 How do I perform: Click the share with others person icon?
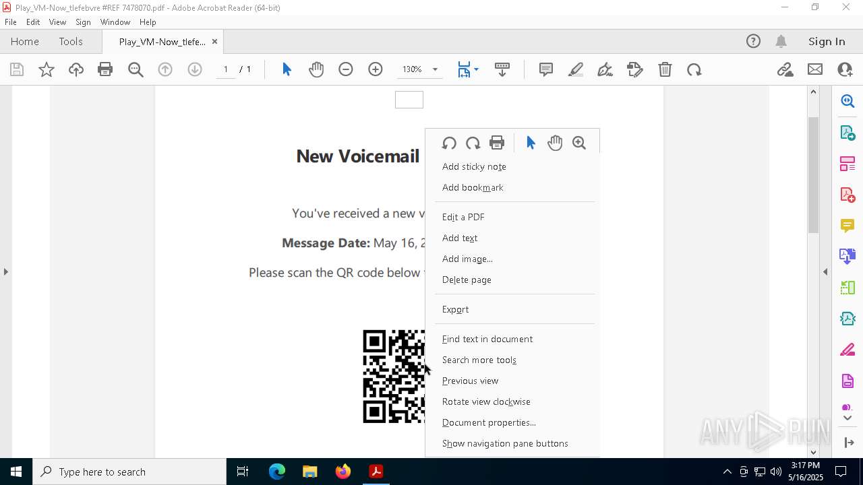[x=845, y=69]
